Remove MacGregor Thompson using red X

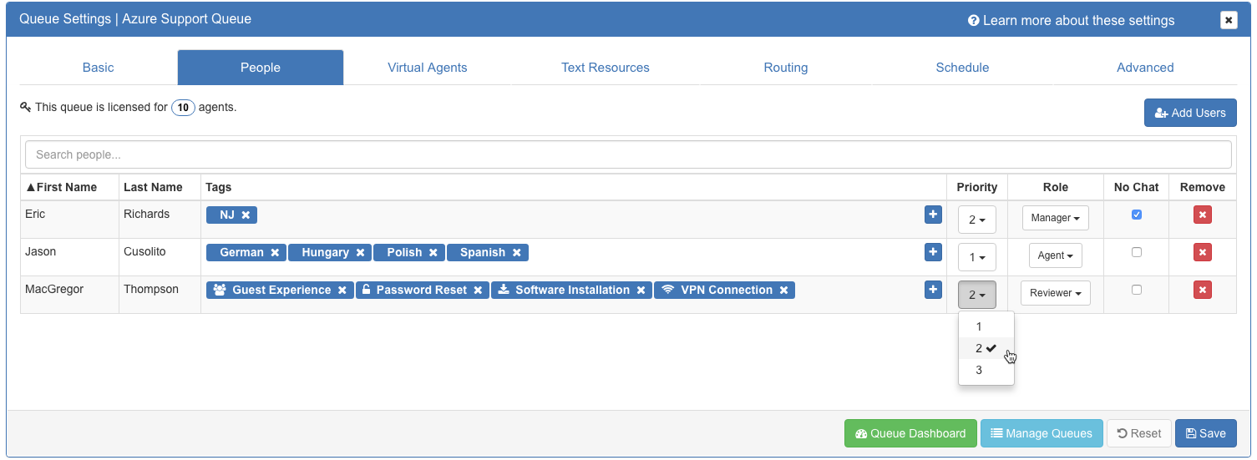click(x=1202, y=290)
